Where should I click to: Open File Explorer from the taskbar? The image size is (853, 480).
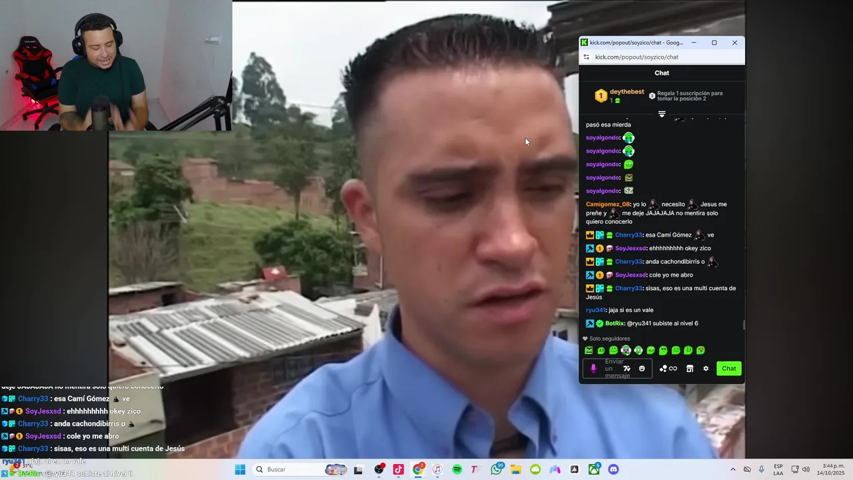(x=516, y=469)
